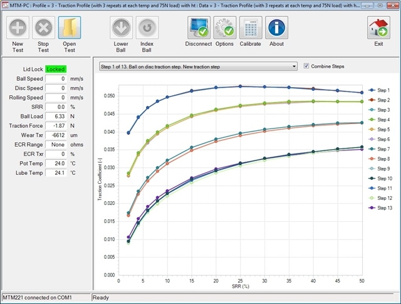The image size is (401, 304).
Task: Select Step 8 in chart legend
Action: [x=379, y=159]
